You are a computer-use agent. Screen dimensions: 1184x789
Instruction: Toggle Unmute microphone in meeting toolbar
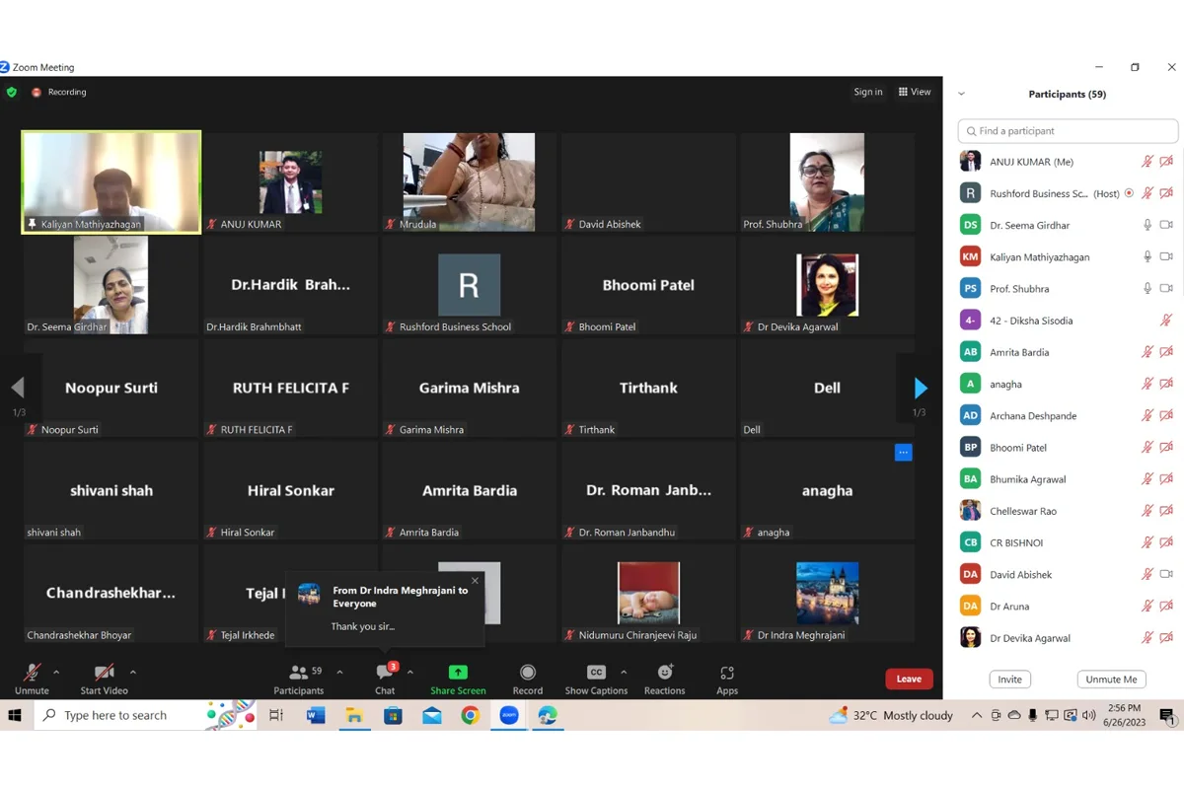coord(32,673)
